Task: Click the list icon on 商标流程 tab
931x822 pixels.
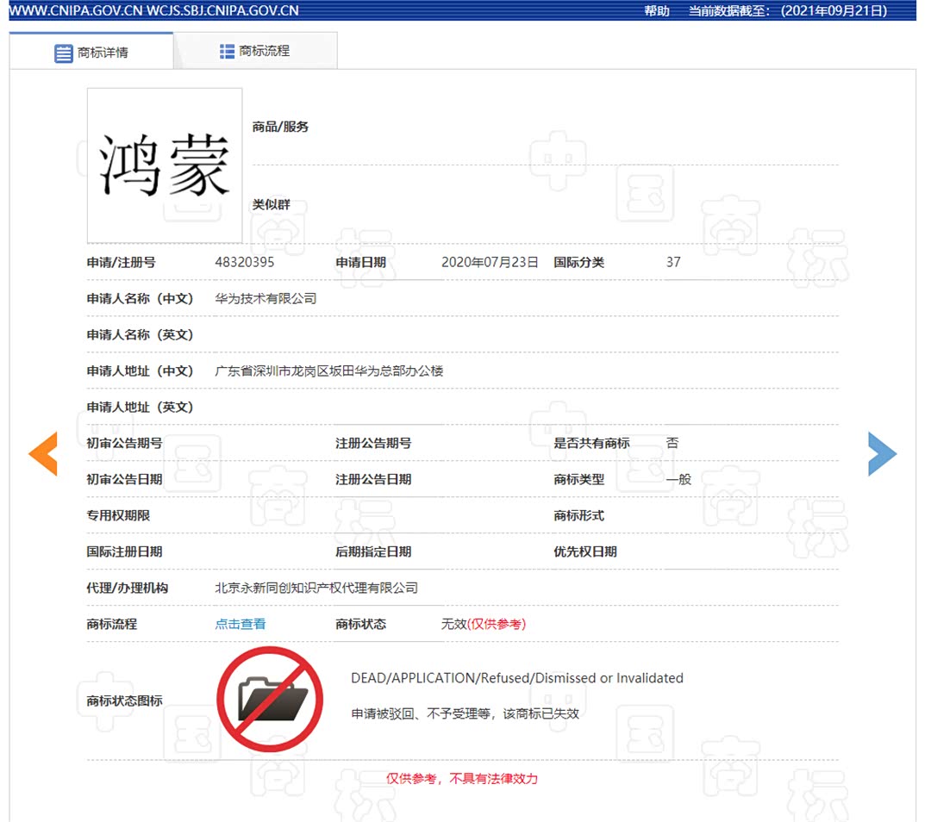Action: tap(228, 50)
